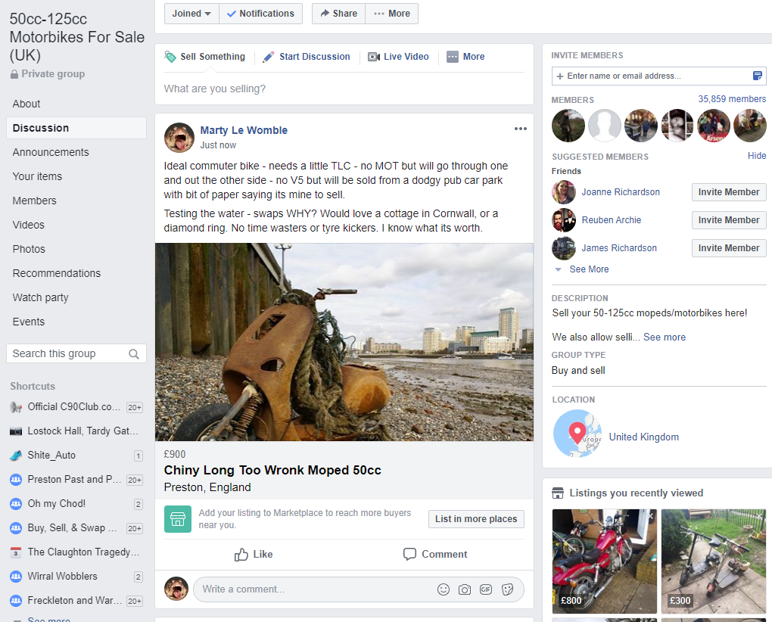Open the United Kingdom location link

click(x=643, y=437)
